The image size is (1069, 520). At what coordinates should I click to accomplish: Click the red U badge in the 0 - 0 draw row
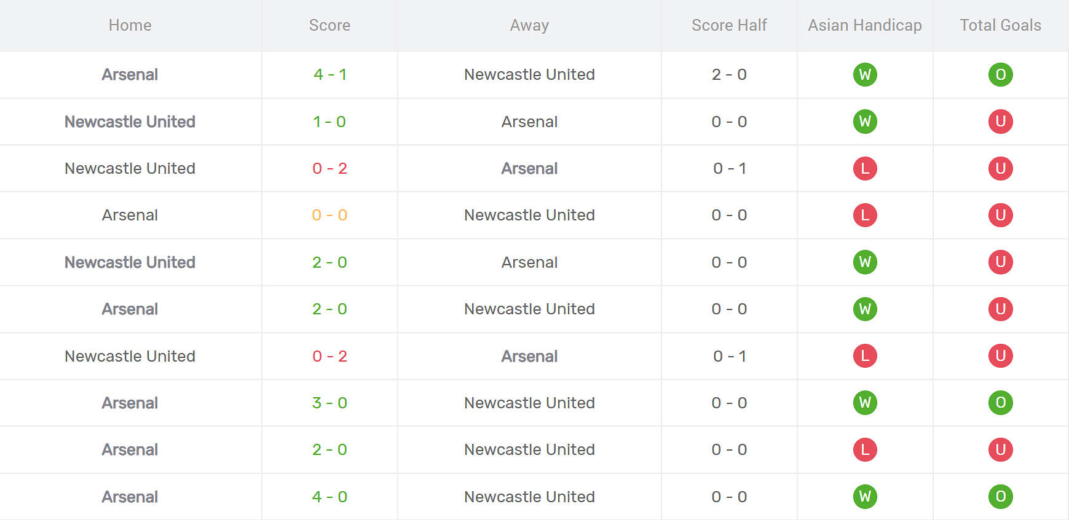(x=1000, y=215)
